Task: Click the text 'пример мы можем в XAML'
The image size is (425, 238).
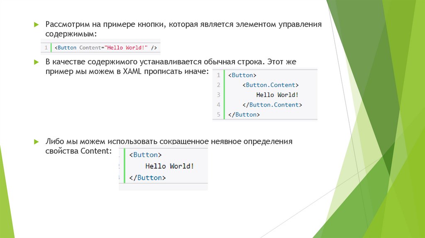Action: click(x=93, y=71)
